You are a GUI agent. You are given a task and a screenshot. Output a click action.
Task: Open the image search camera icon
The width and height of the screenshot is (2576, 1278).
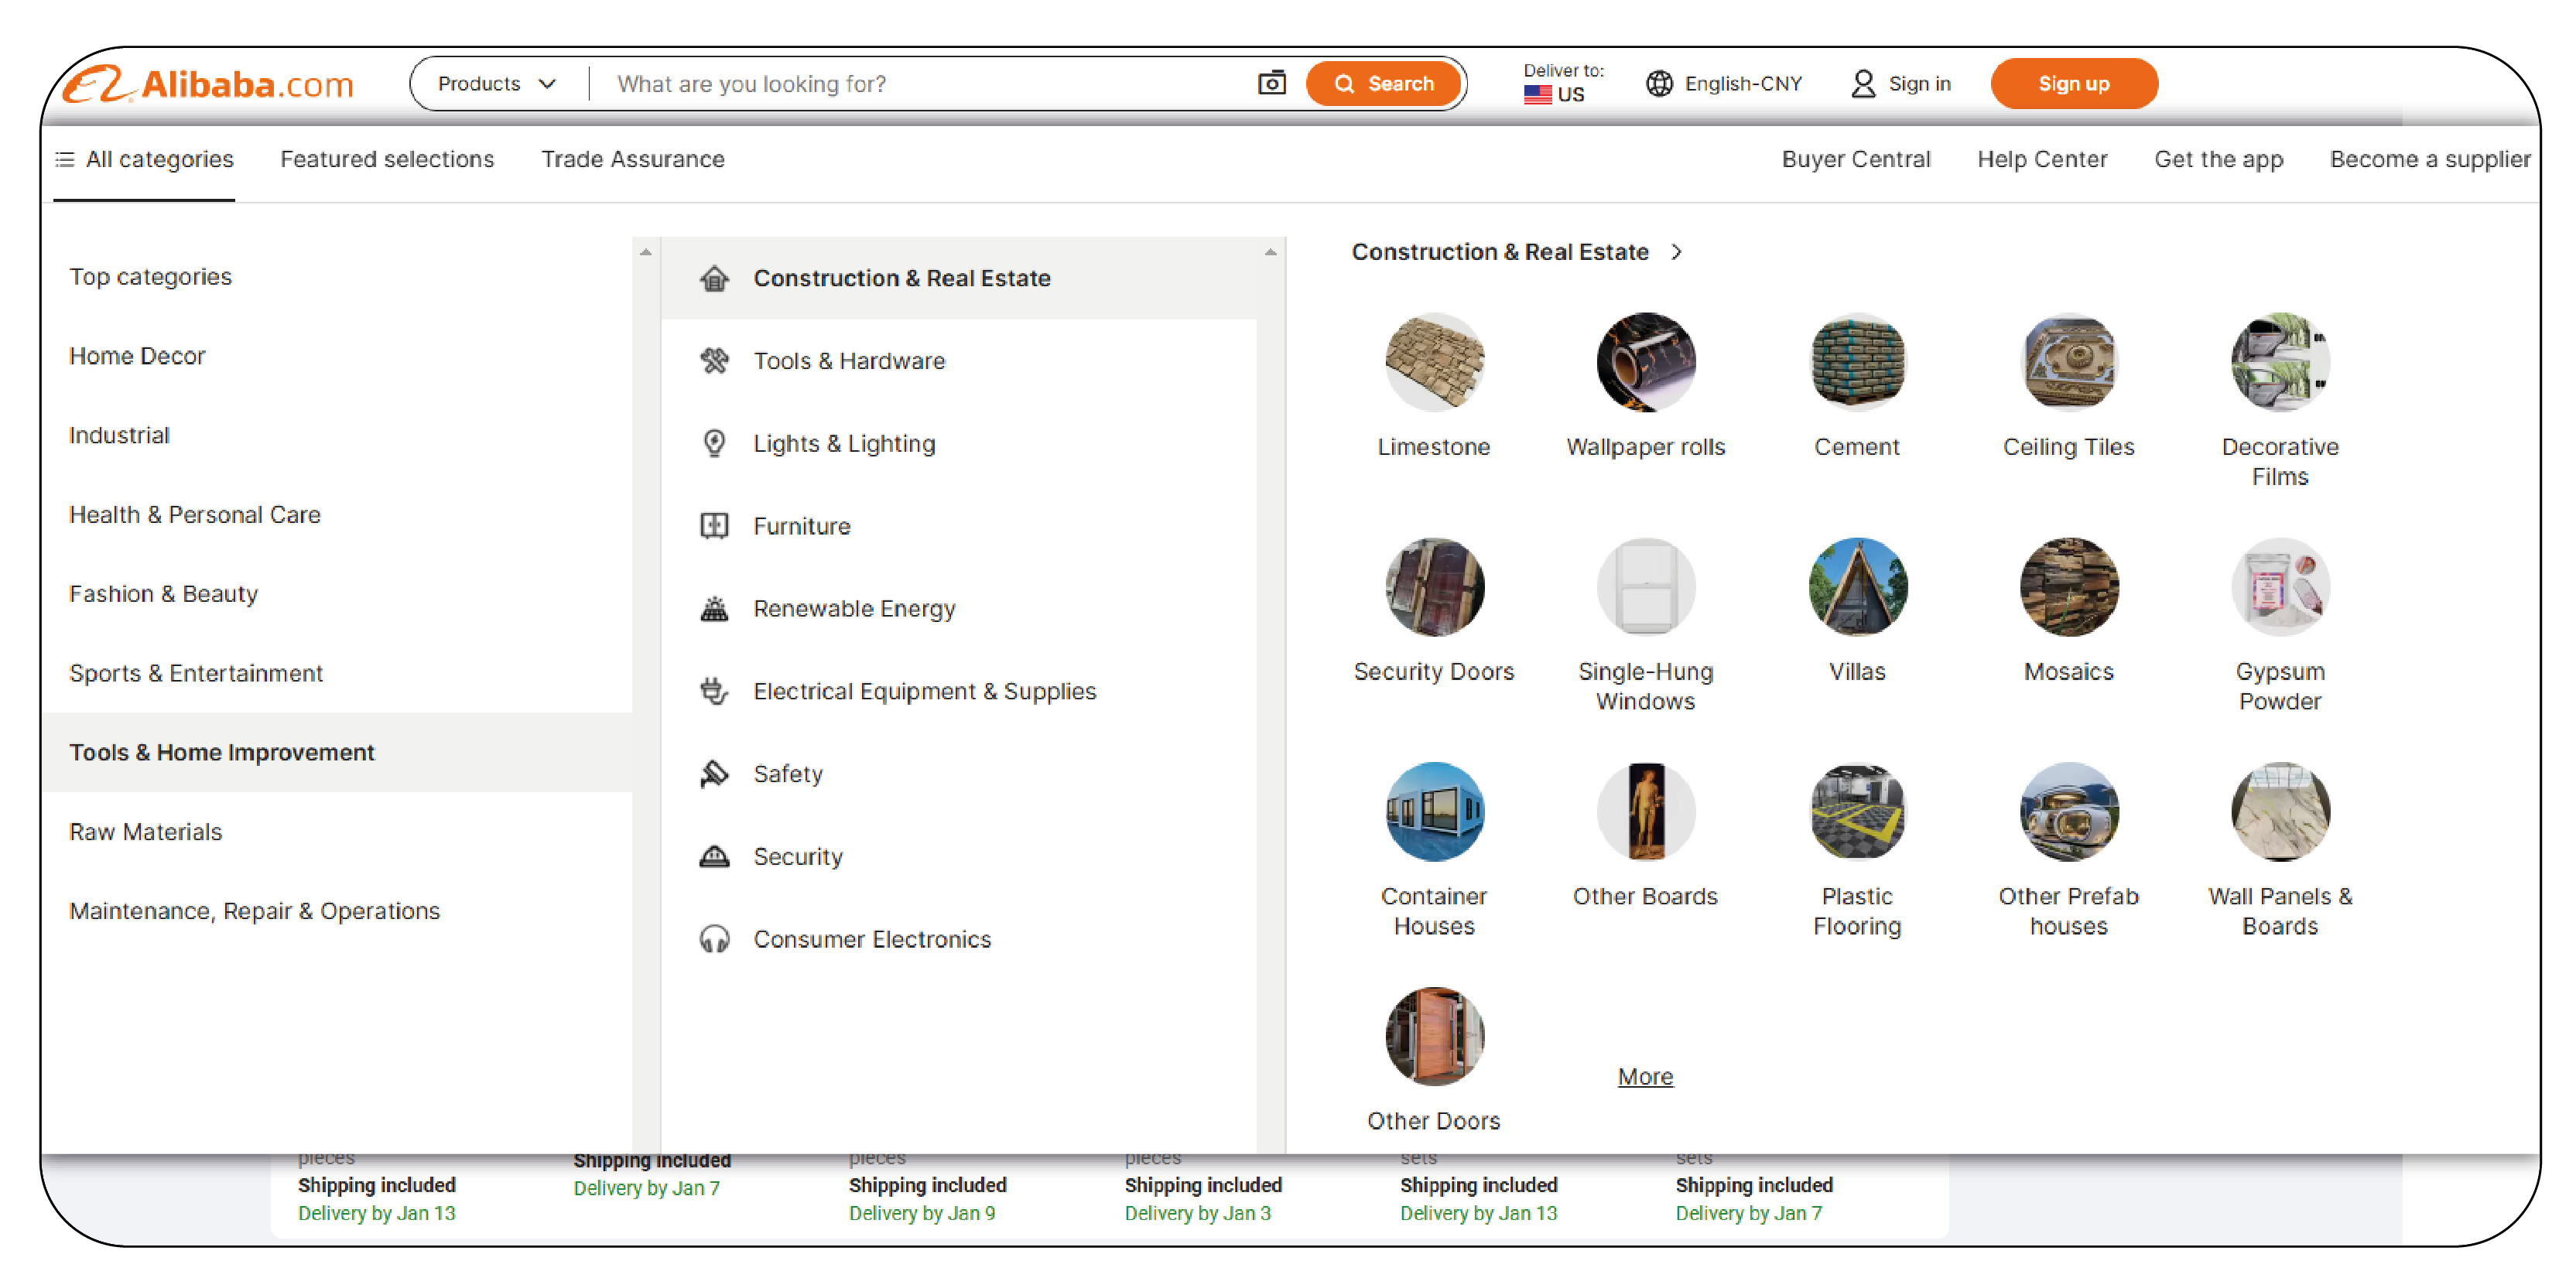click(x=1271, y=83)
